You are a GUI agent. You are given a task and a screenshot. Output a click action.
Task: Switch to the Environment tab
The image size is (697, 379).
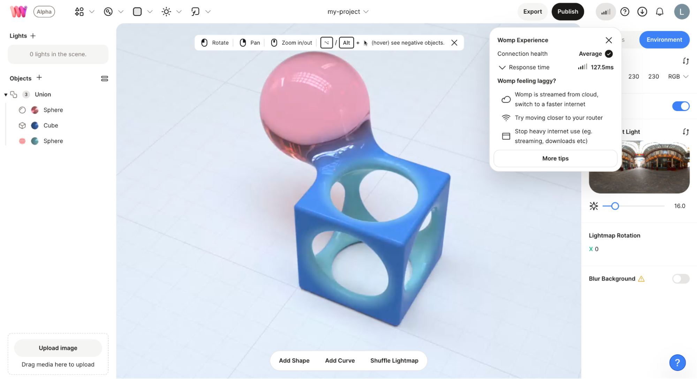pos(664,40)
